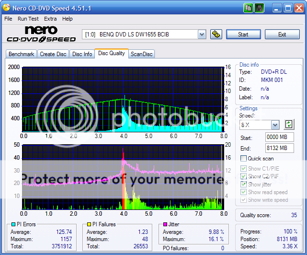Viewport: 307px width, 255px height.
Task: Click the yellow PI Failures legend square
Action: coord(89,224)
